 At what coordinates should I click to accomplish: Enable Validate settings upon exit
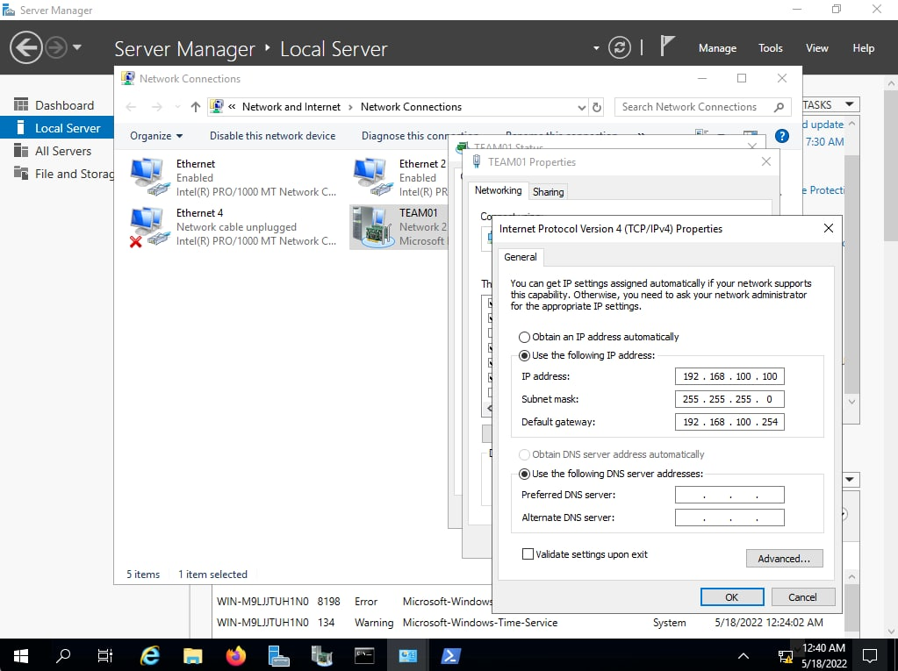(528, 554)
